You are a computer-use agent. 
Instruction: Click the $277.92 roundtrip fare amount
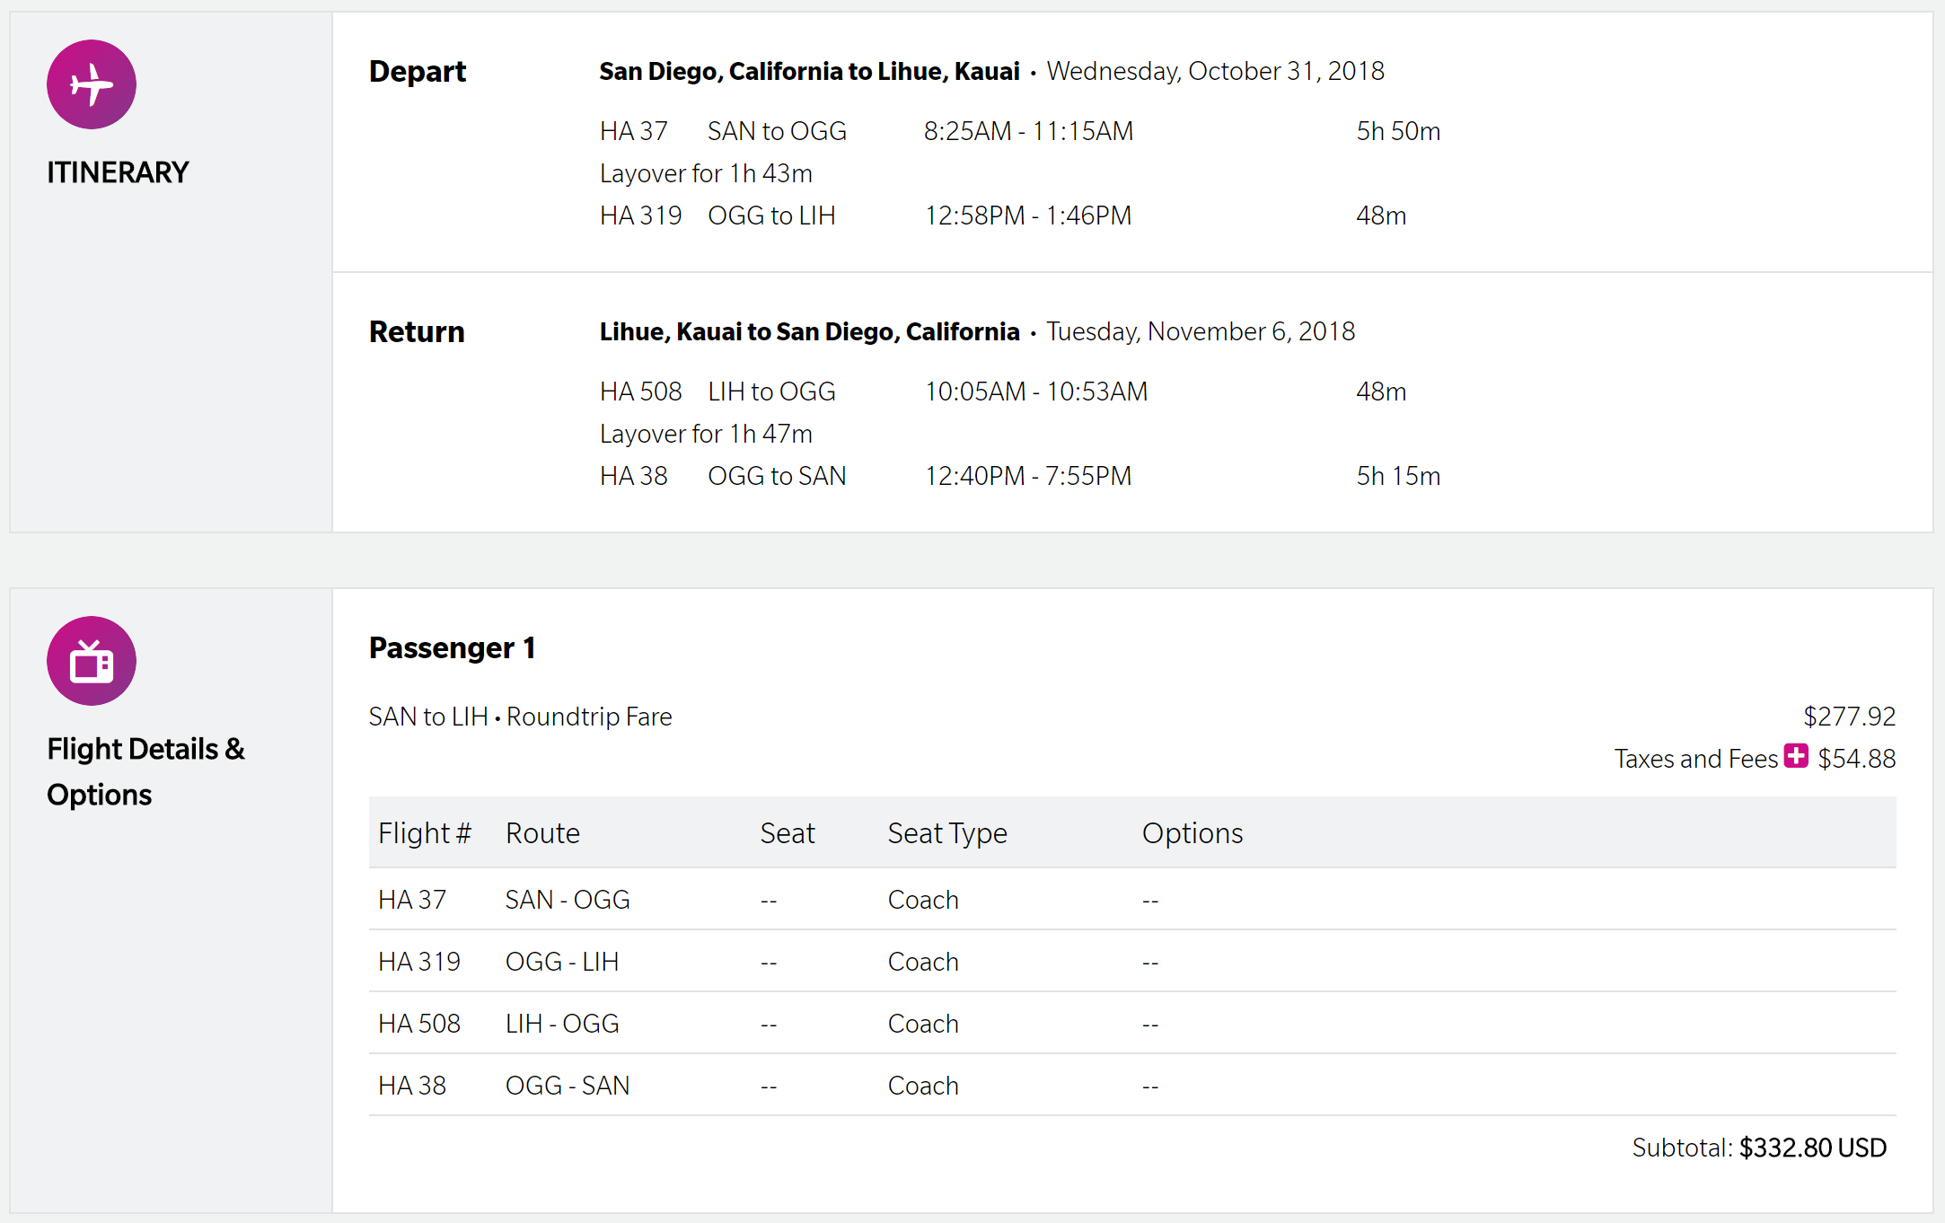click(x=1849, y=717)
